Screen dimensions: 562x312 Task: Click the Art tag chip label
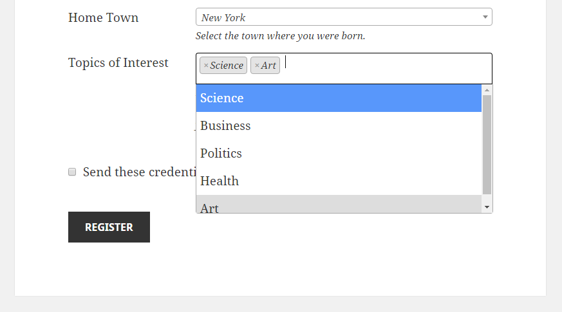(x=268, y=66)
